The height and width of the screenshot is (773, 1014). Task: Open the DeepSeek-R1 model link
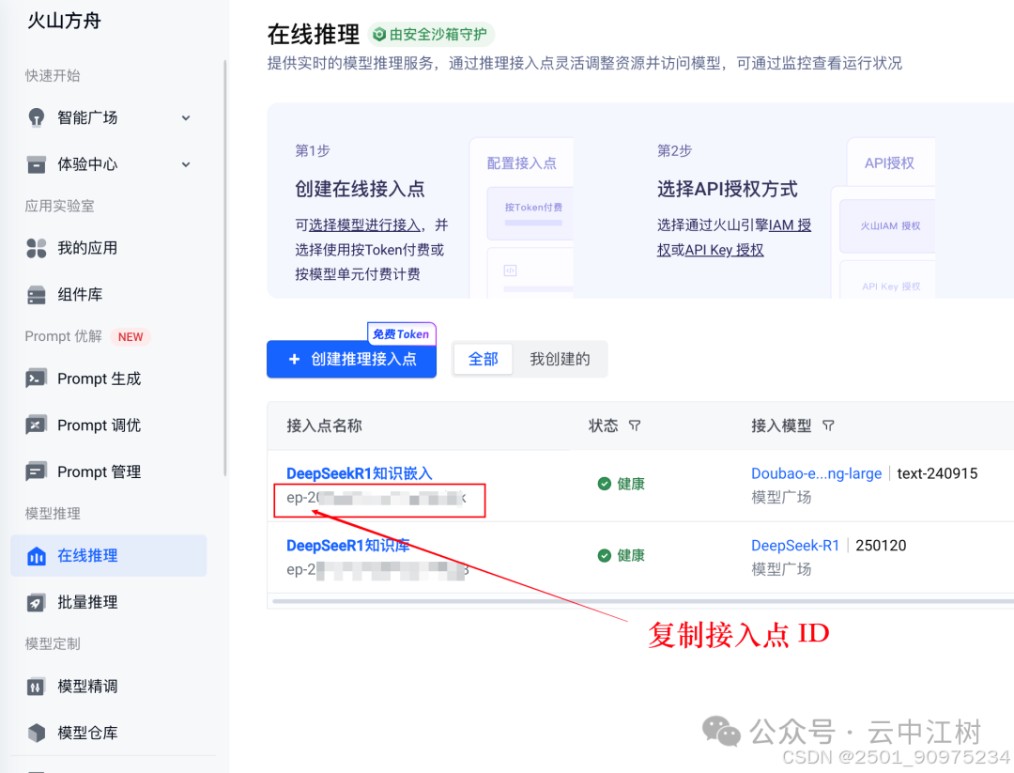[x=795, y=546]
